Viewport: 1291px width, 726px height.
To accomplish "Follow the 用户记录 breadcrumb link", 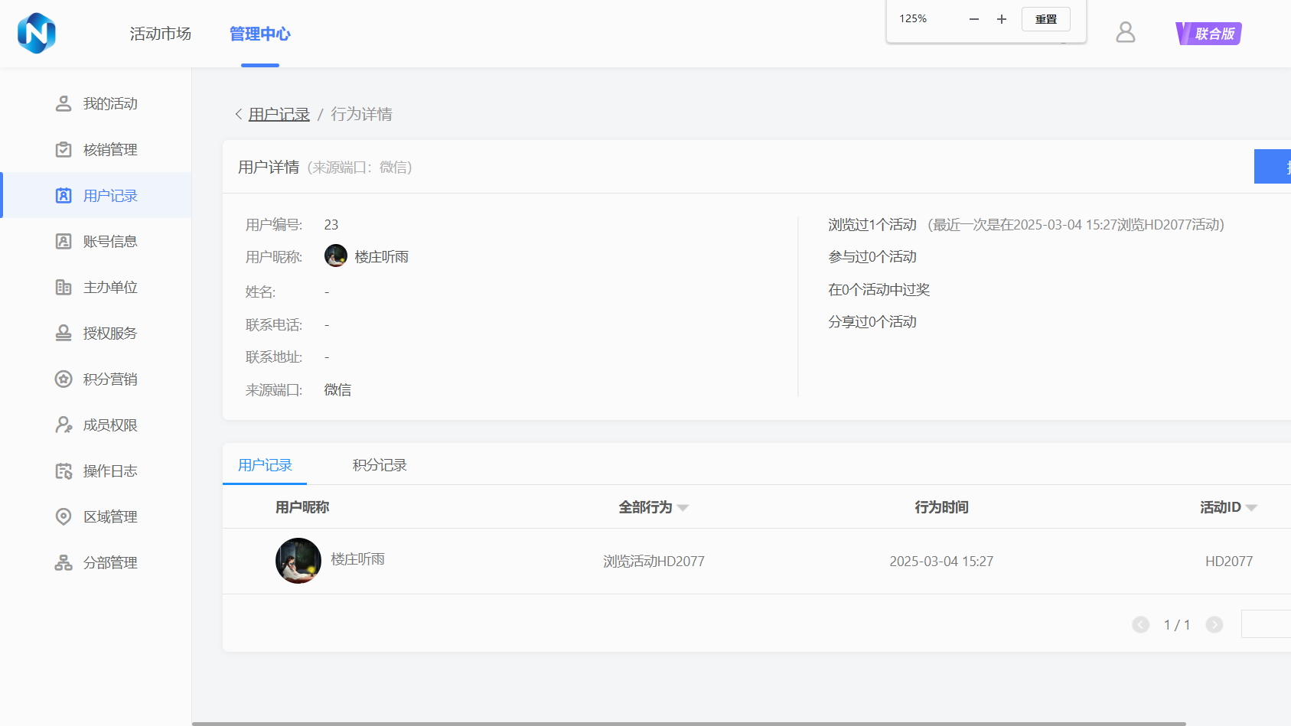I will (279, 114).
